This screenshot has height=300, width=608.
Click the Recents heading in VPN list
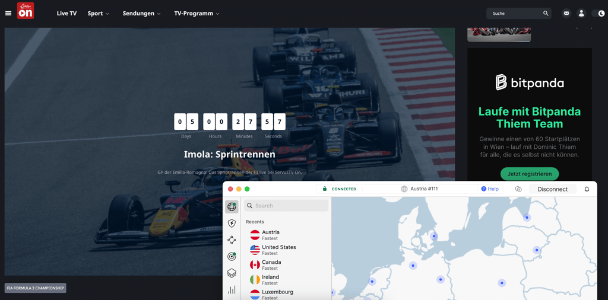pos(255,222)
